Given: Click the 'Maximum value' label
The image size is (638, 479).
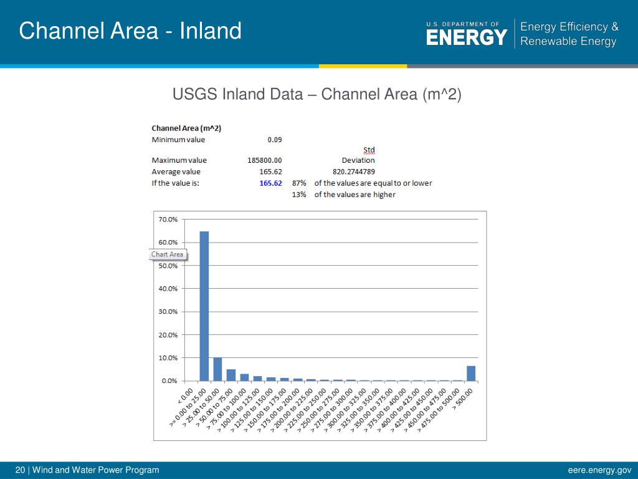Looking at the screenshot, I should (179, 160).
